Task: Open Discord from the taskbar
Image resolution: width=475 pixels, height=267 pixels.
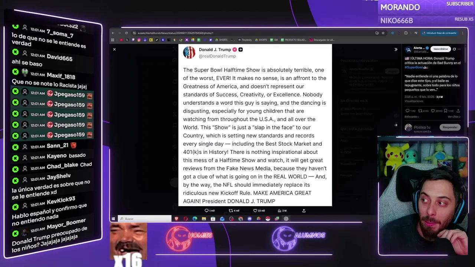Action: tap(249, 219)
